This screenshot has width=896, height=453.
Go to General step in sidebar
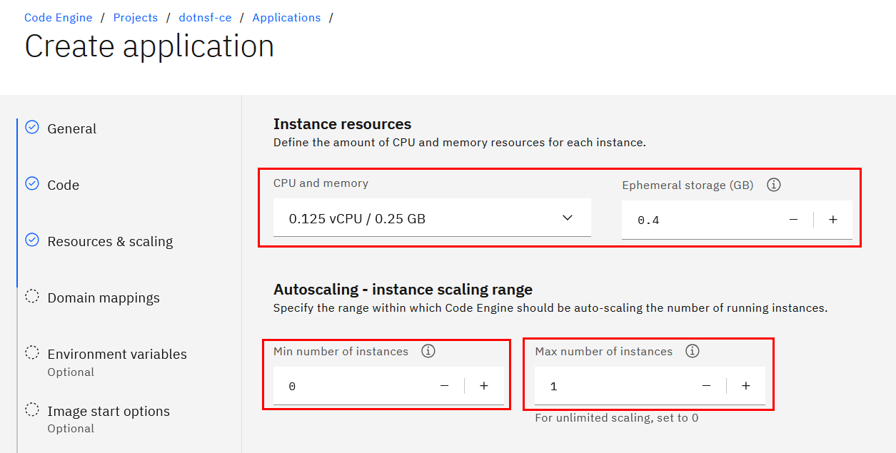[71, 129]
